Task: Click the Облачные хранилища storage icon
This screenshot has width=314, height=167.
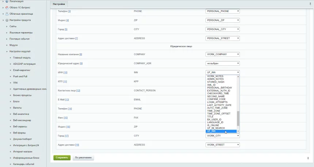Action: pos(7,14)
